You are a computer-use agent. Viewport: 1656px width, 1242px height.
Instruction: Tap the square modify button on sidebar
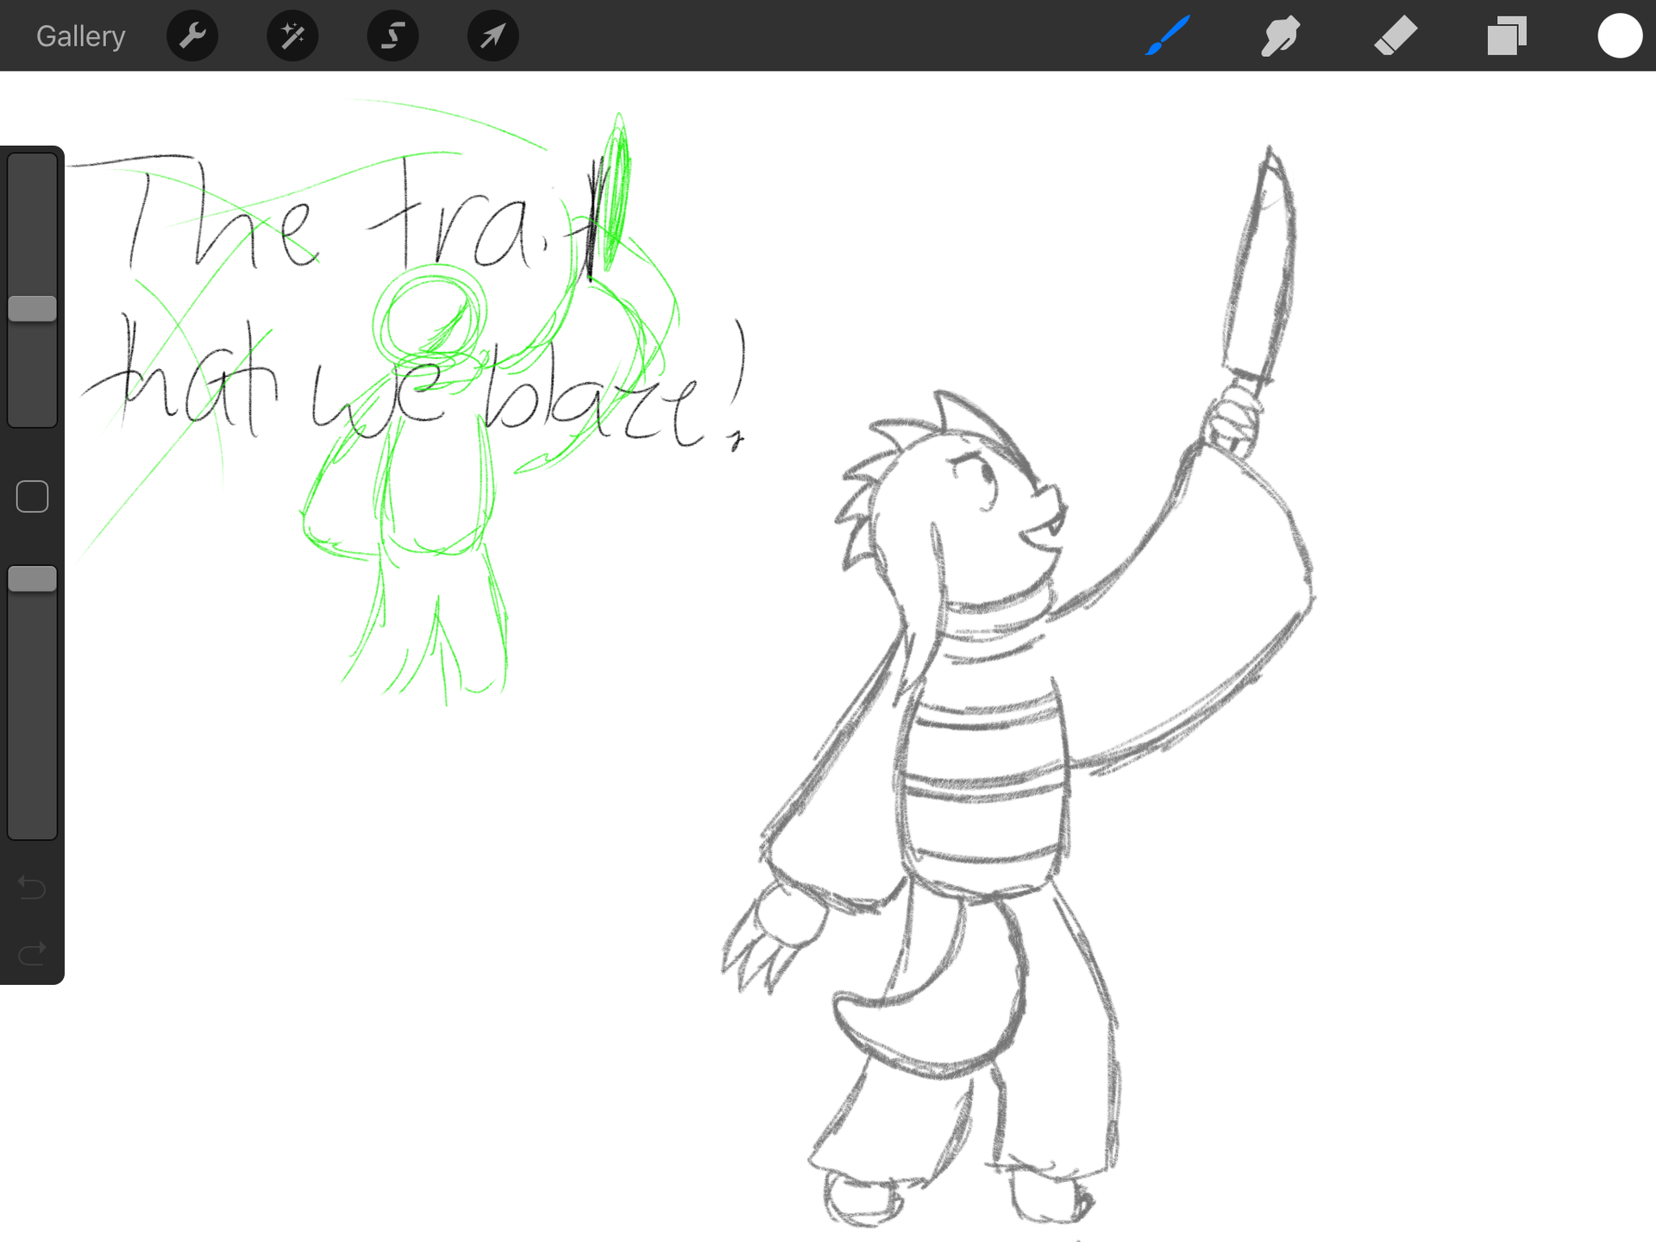(32, 497)
